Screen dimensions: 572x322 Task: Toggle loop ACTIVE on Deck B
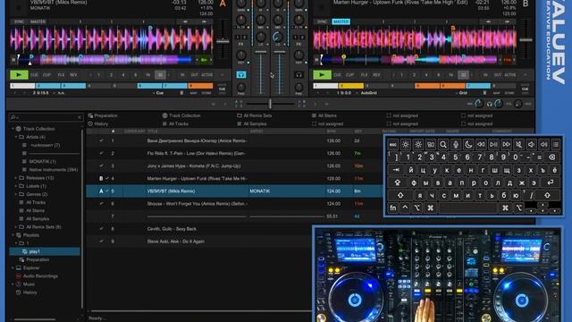[x=510, y=75]
